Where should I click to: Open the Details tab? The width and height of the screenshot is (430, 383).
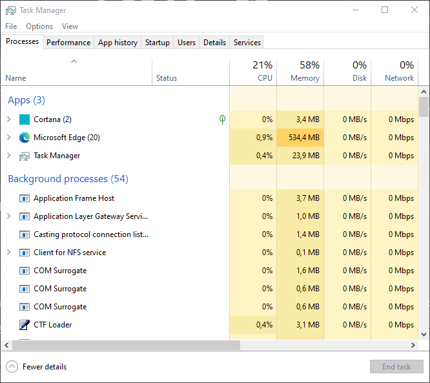214,43
